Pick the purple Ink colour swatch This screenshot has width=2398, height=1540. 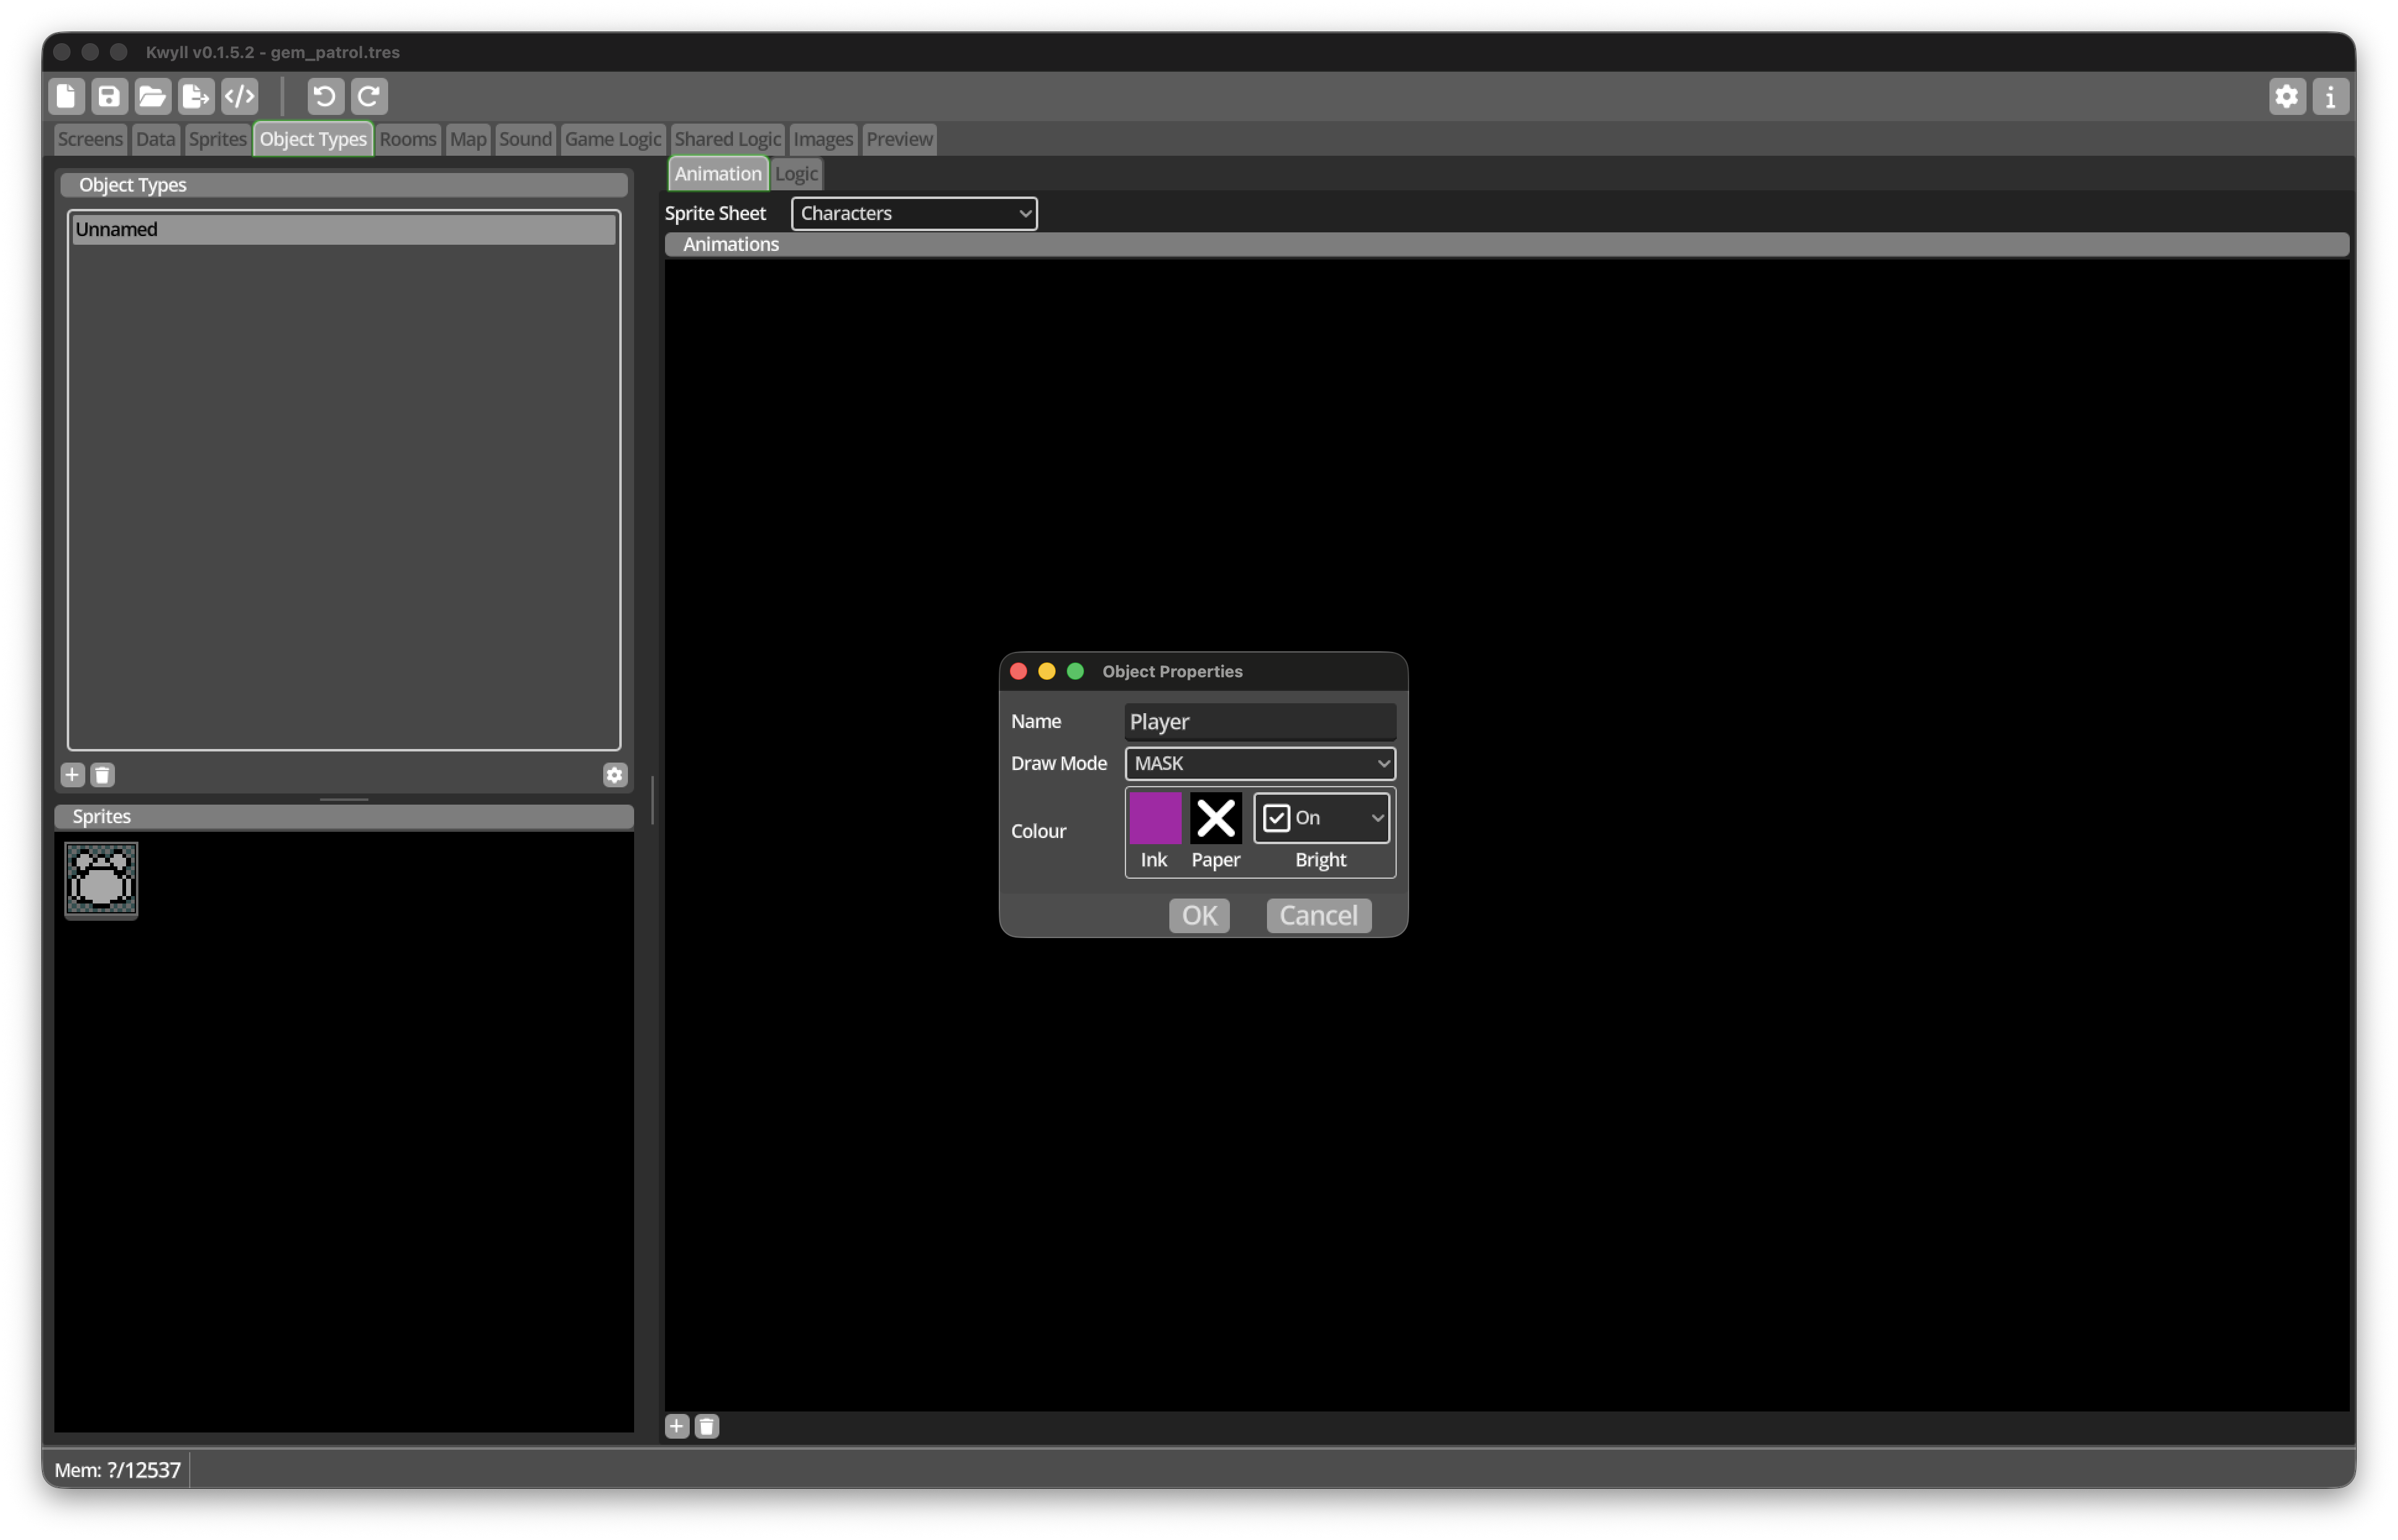(x=1155, y=818)
